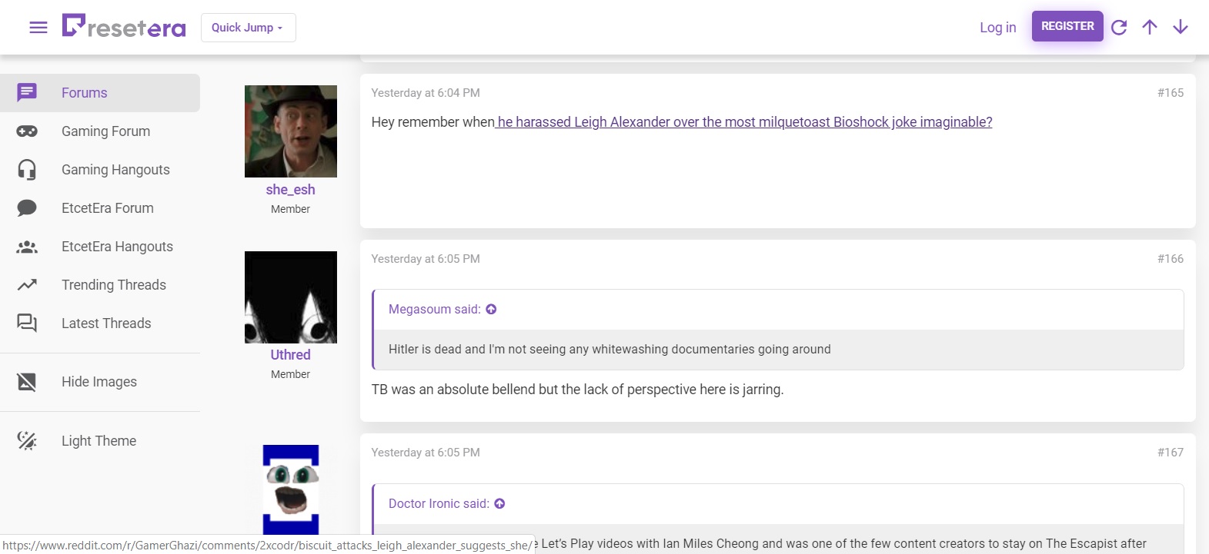Click the ResetEra logo

(124, 26)
